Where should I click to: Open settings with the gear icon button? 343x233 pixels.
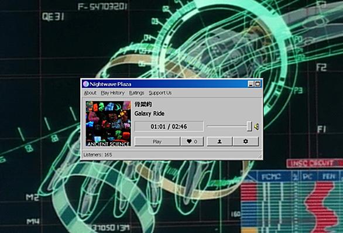(246, 141)
